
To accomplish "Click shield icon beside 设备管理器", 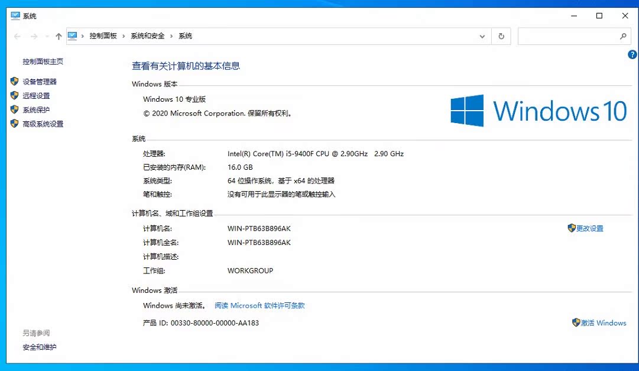I will tap(14, 81).
